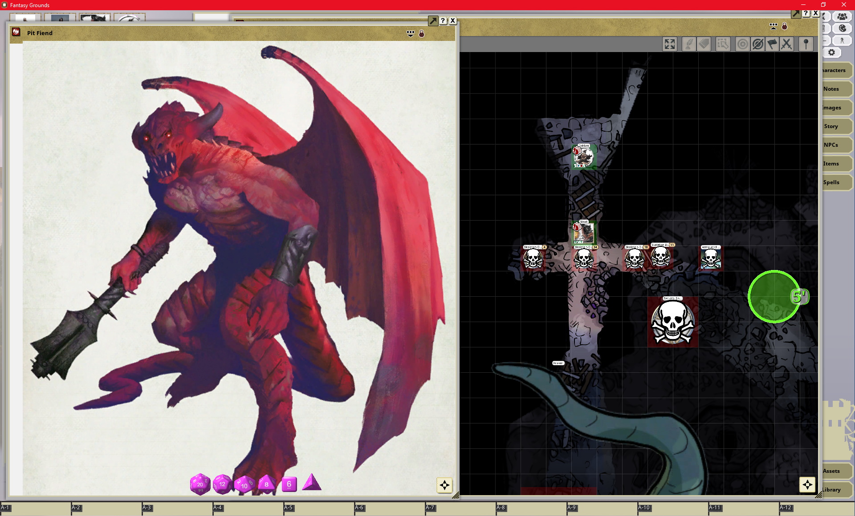Click the map window pan control
Image resolution: width=855 pixels, height=516 pixels.
pyautogui.click(x=807, y=484)
